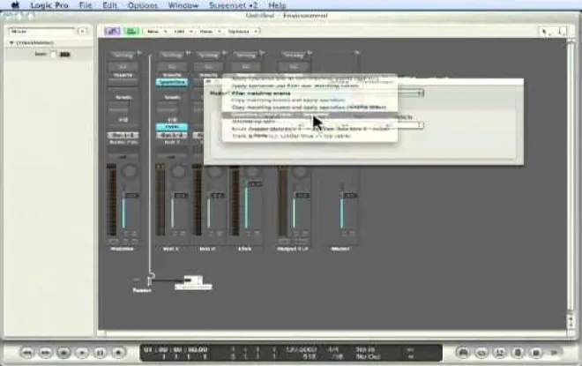The image size is (582, 366).
Task: Click the EQ button on Prelisten strip
Action: click(x=123, y=67)
